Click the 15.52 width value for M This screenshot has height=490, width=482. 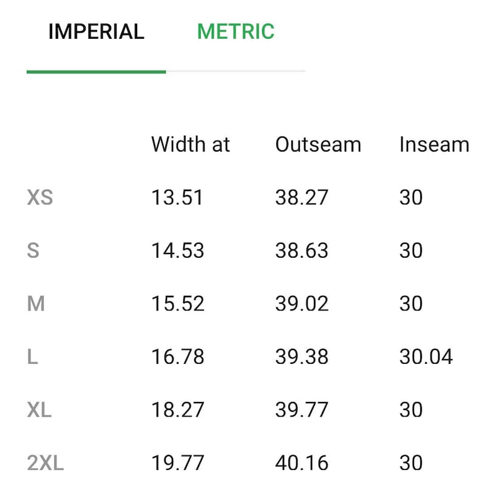click(178, 303)
